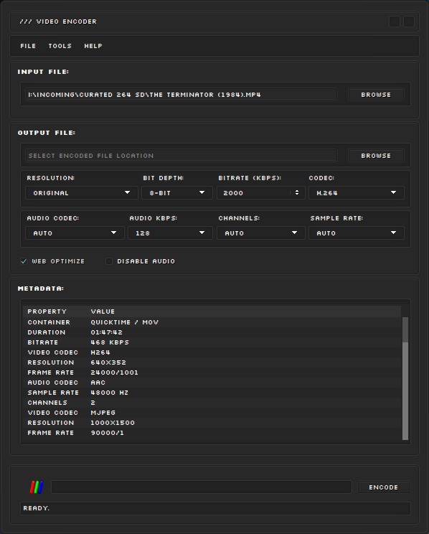
Task: Select the Audio Codec AAC row
Action: tap(212, 383)
